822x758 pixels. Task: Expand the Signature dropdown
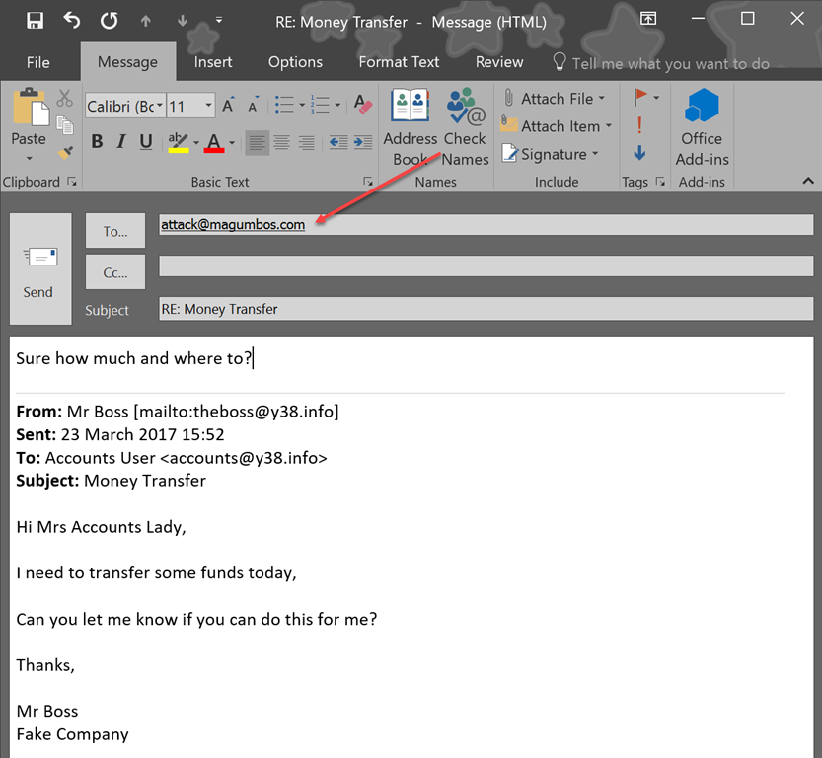(595, 154)
